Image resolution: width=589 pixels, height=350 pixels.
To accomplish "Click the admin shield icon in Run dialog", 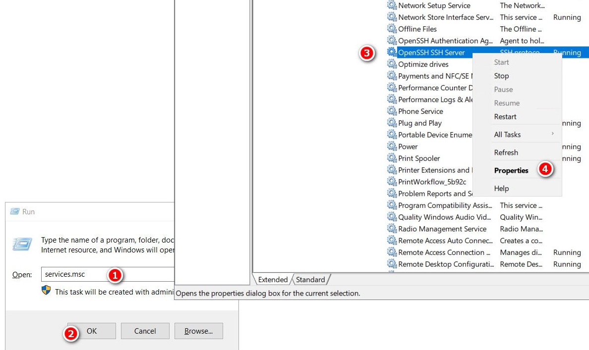I will (46, 291).
